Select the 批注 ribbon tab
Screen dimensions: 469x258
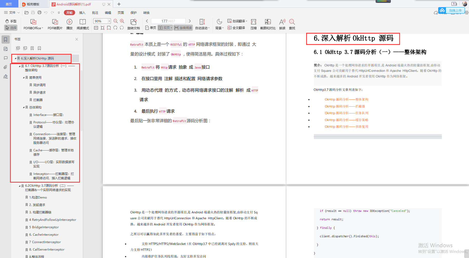pyautogui.click(x=95, y=13)
